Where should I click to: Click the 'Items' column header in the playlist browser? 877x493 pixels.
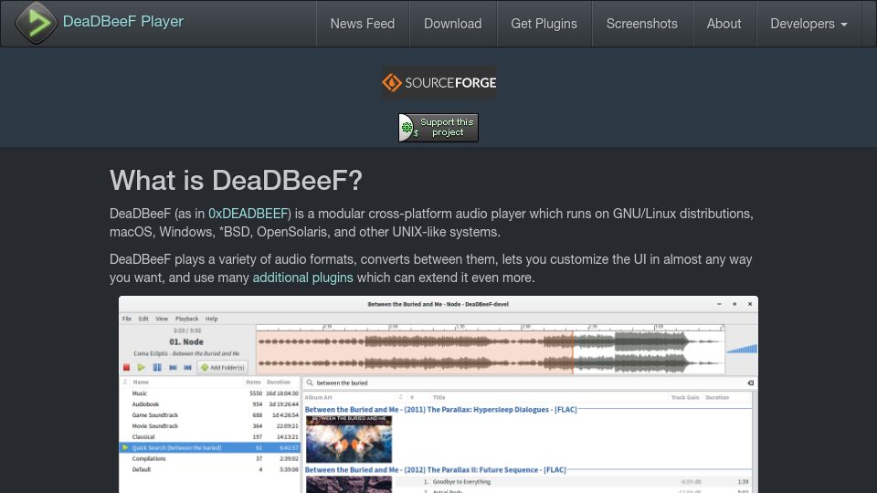(x=253, y=383)
